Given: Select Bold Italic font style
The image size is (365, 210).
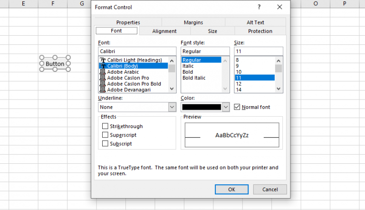Looking at the screenshot, I should click(x=194, y=78).
